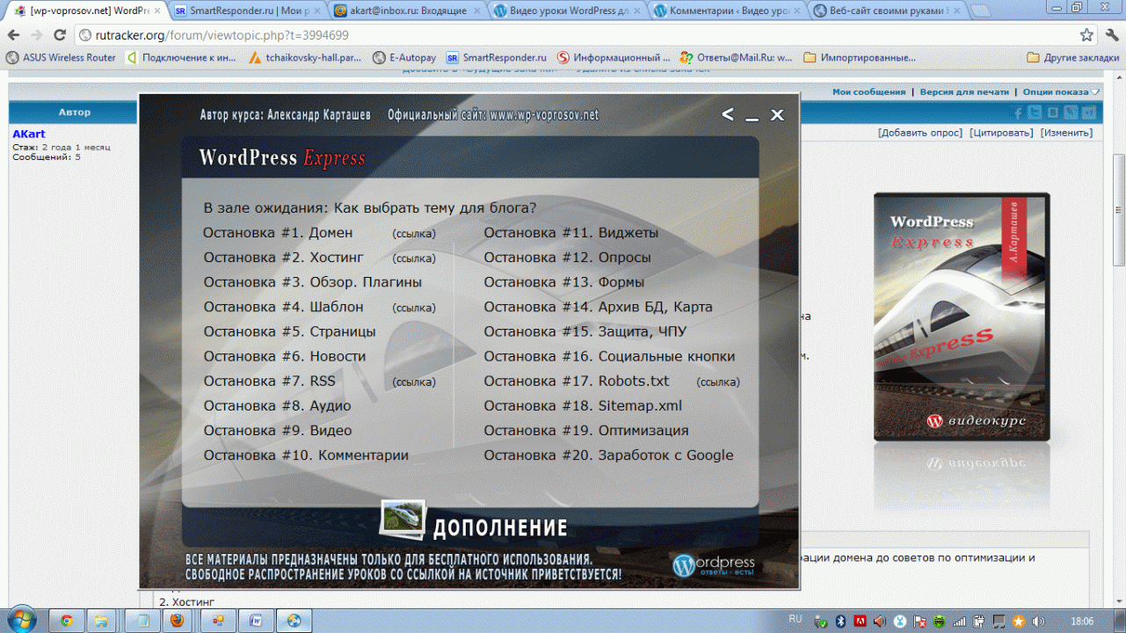
Task: Click (ссылка) next to Остановка #17 Robots.txt
Action: click(x=718, y=382)
